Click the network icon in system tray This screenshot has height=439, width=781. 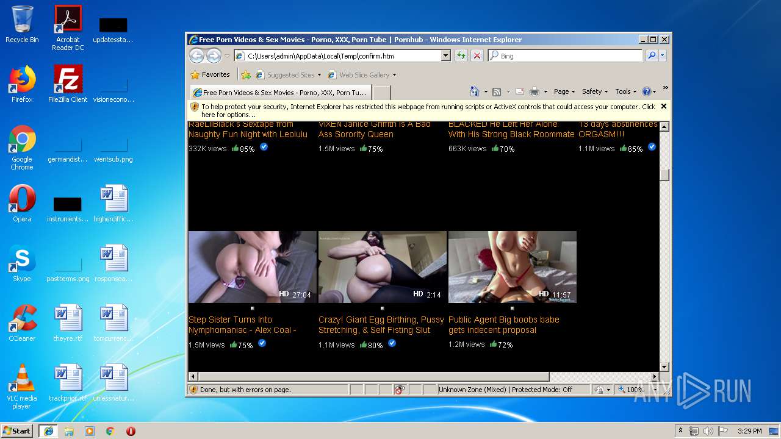coord(694,431)
